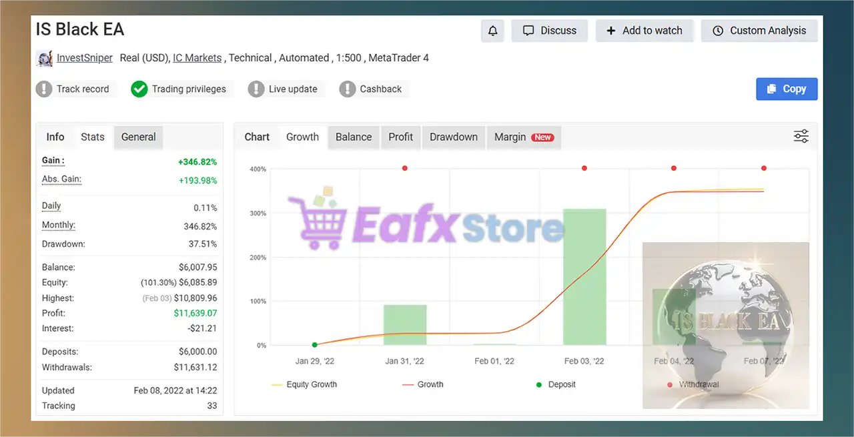The width and height of the screenshot is (854, 437).
Task: Click the Updated Feb 08, 2022 timestamp
Action: tap(175, 391)
